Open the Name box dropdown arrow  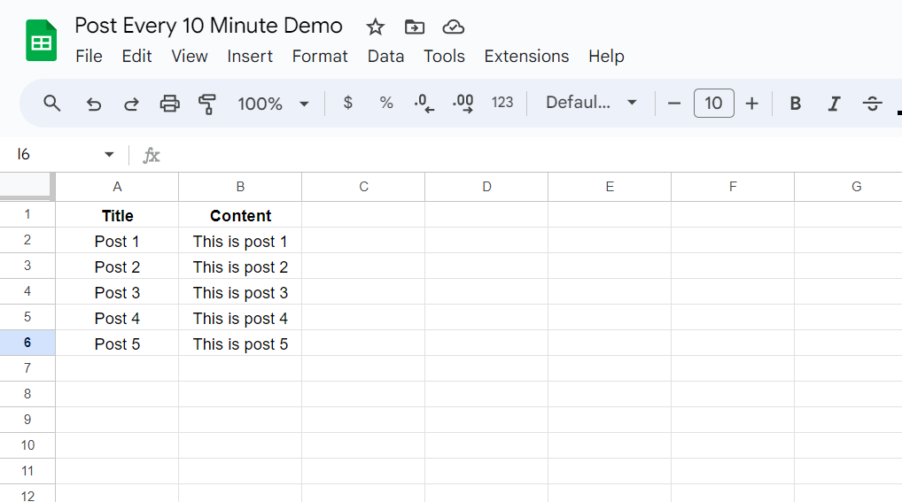pyautogui.click(x=109, y=155)
